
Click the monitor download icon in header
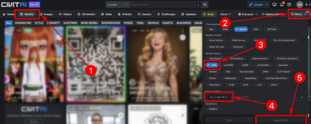click(x=274, y=4)
